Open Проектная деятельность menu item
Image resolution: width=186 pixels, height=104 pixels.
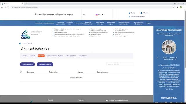coord(61,23)
